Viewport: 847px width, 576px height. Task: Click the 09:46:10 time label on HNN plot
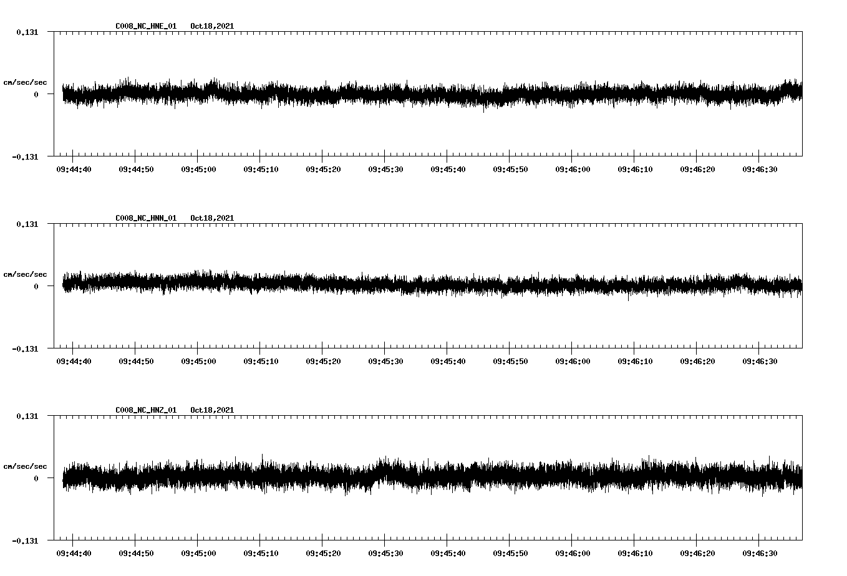pyautogui.click(x=635, y=362)
